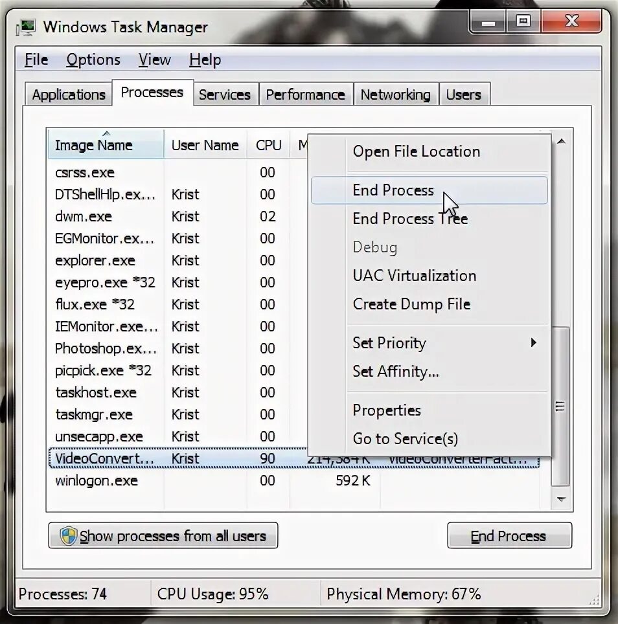Open Set Affinity... option
The width and height of the screenshot is (618, 624).
[x=429, y=372]
